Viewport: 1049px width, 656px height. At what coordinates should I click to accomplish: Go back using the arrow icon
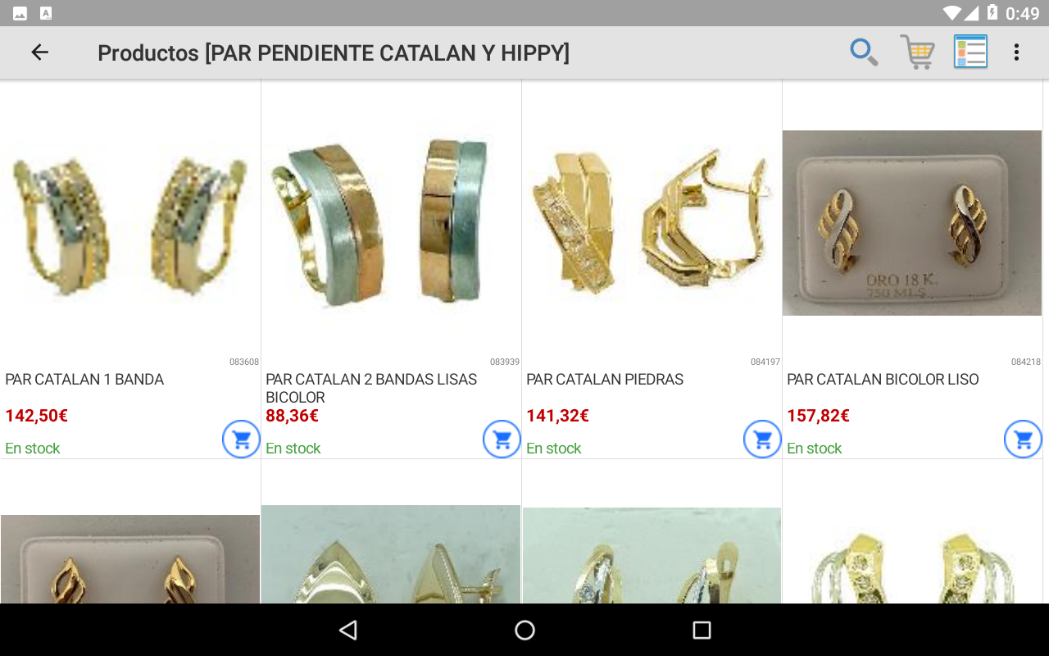point(39,52)
